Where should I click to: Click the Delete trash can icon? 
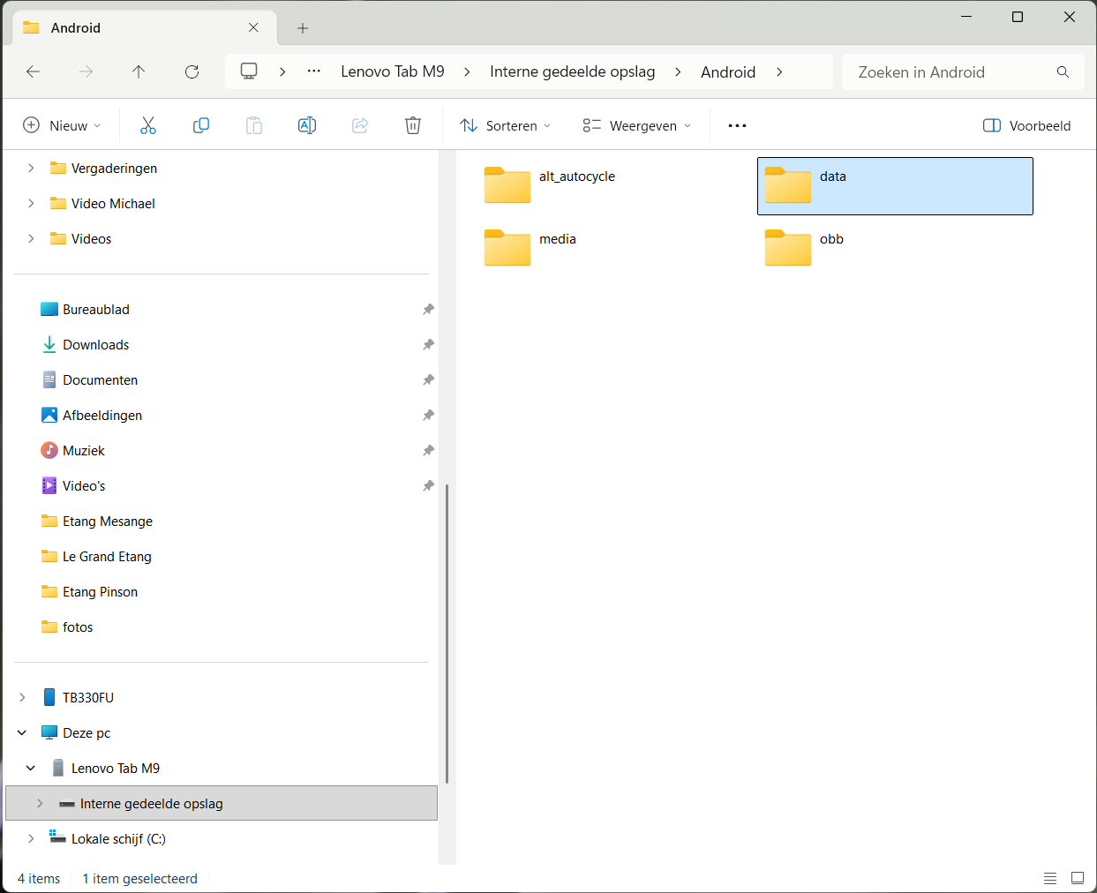[413, 125]
